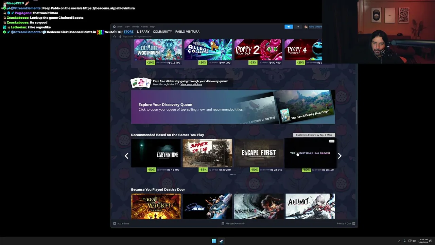Viewport: 435px width, 245px height.
Task: Go to next recommended games page
Action: [340, 156]
